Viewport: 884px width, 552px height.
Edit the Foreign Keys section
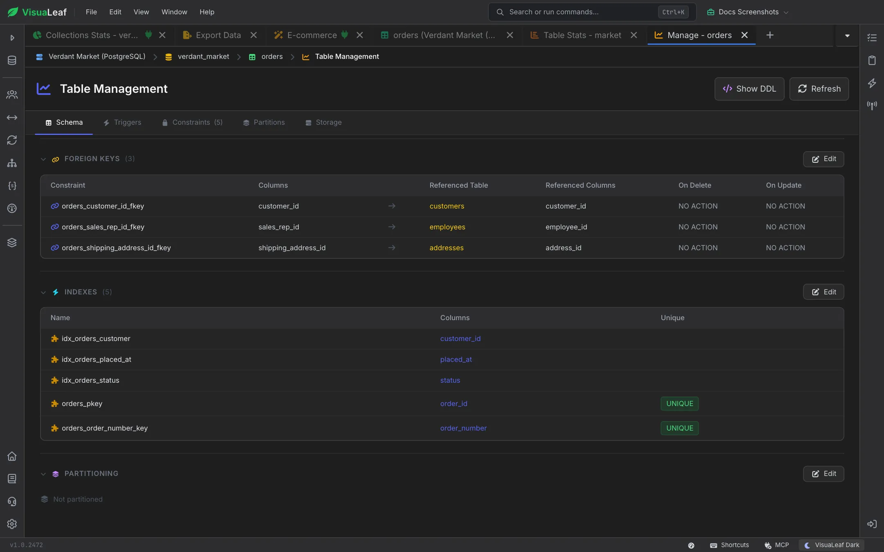click(823, 159)
